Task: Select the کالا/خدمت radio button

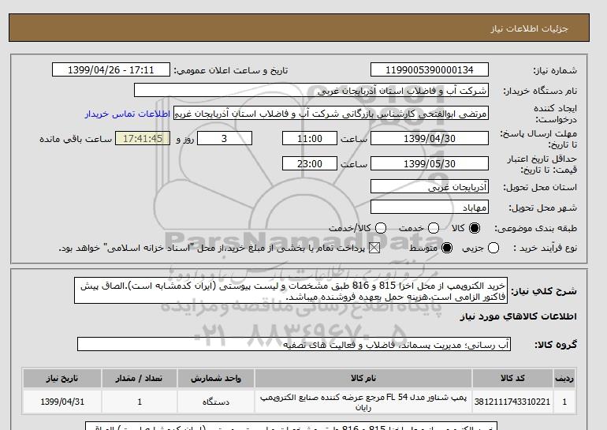Action: (x=381, y=228)
